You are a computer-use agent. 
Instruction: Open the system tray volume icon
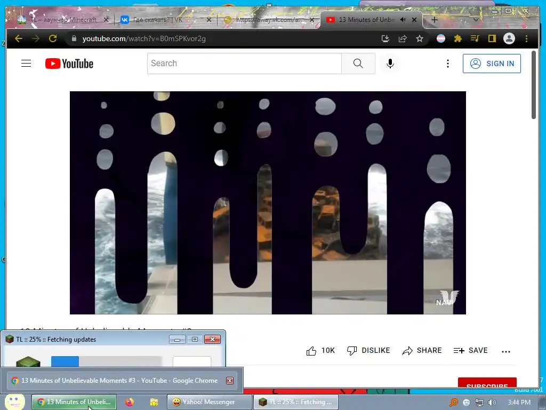(492, 403)
